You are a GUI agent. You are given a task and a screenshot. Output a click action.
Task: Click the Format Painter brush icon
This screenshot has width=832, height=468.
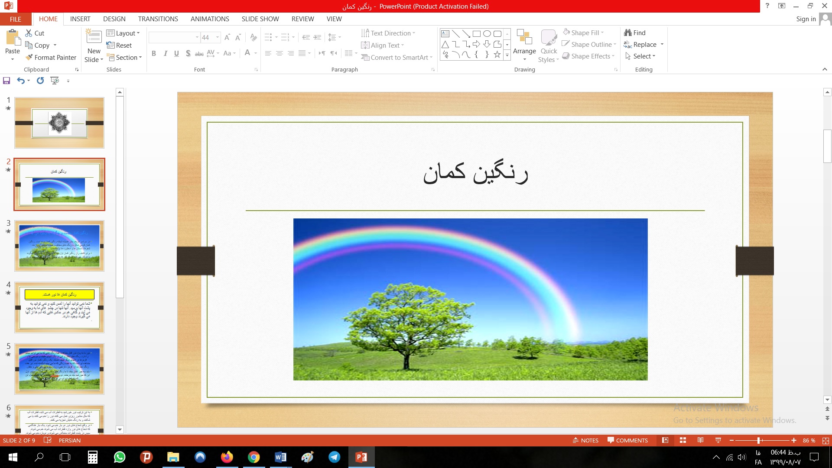click(x=29, y=57)
